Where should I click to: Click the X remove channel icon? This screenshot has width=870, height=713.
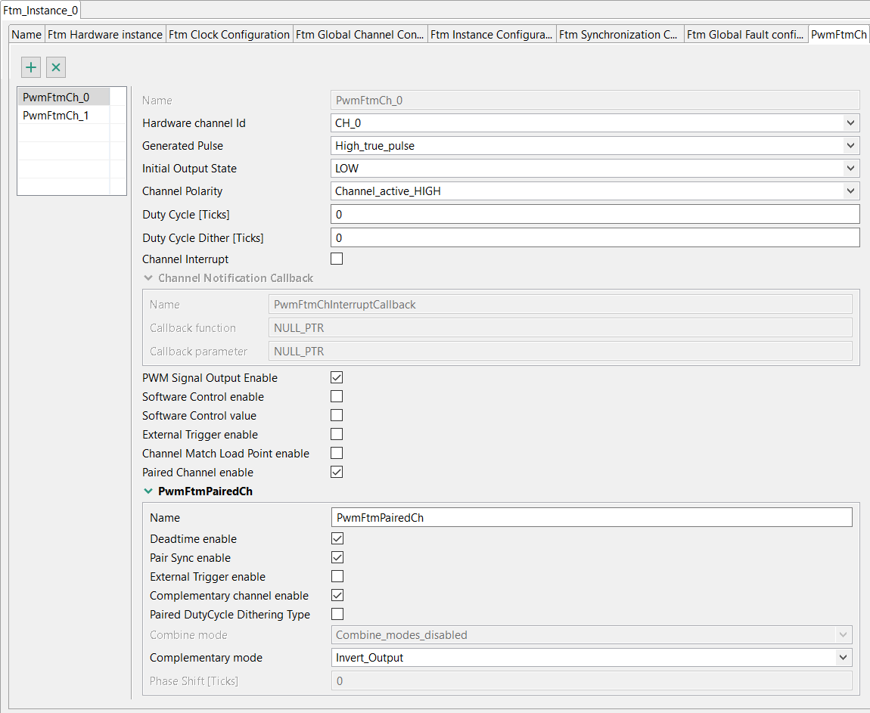click(56, 67)
